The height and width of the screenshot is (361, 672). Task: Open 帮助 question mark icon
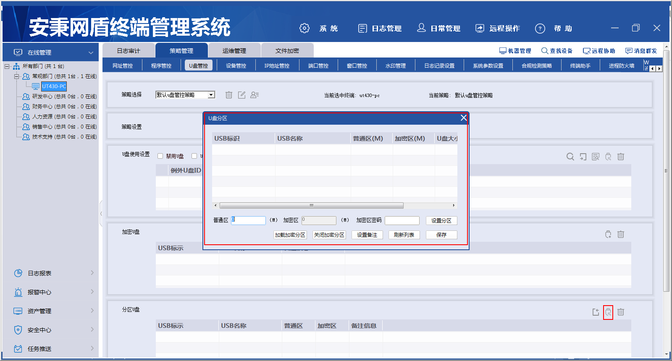pyautogui.click(x=540, y=28)
